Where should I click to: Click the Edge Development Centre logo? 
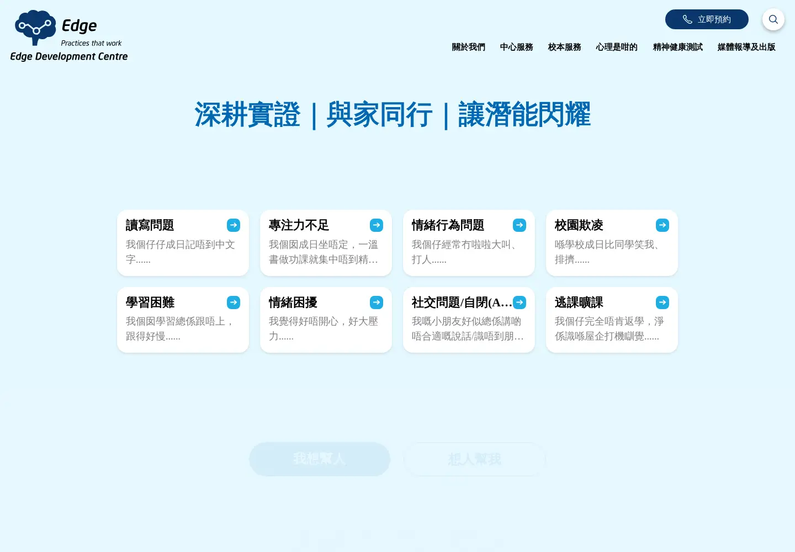pos(69,36)
